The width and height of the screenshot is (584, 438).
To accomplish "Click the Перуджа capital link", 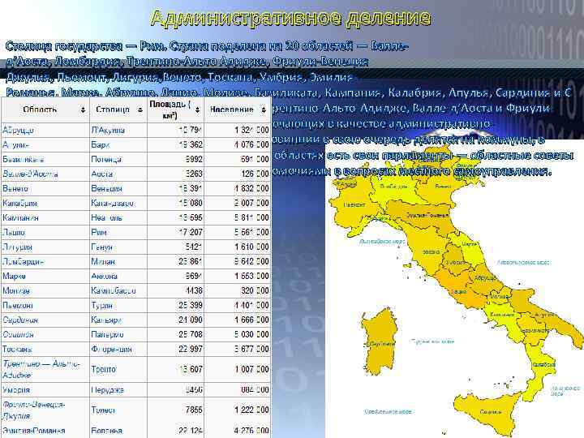I will 107,390.
